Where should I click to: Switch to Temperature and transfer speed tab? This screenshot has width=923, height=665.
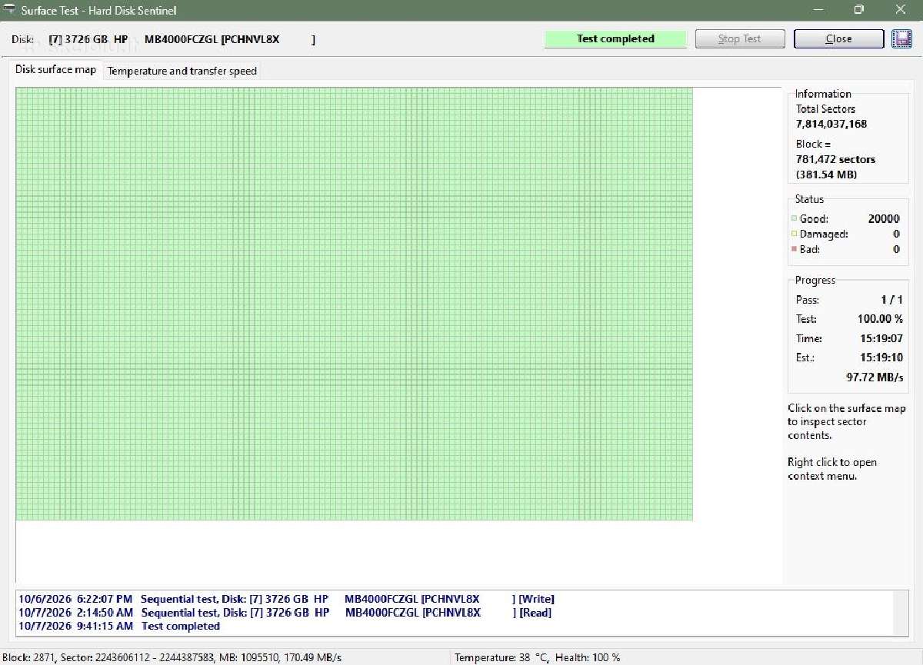point(182,71)
